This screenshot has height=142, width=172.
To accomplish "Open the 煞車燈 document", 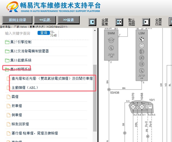I will (x=17, y=106).
